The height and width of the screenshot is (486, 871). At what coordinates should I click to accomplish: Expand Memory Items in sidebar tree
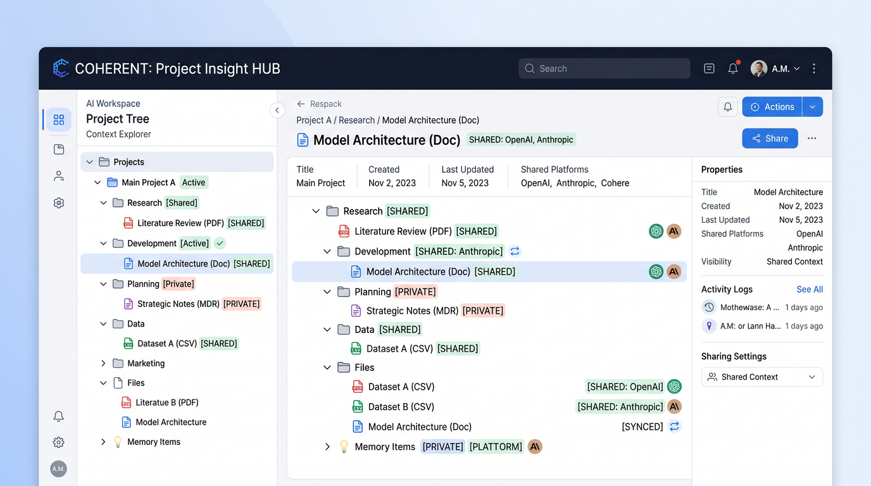[x=104, y=442]
